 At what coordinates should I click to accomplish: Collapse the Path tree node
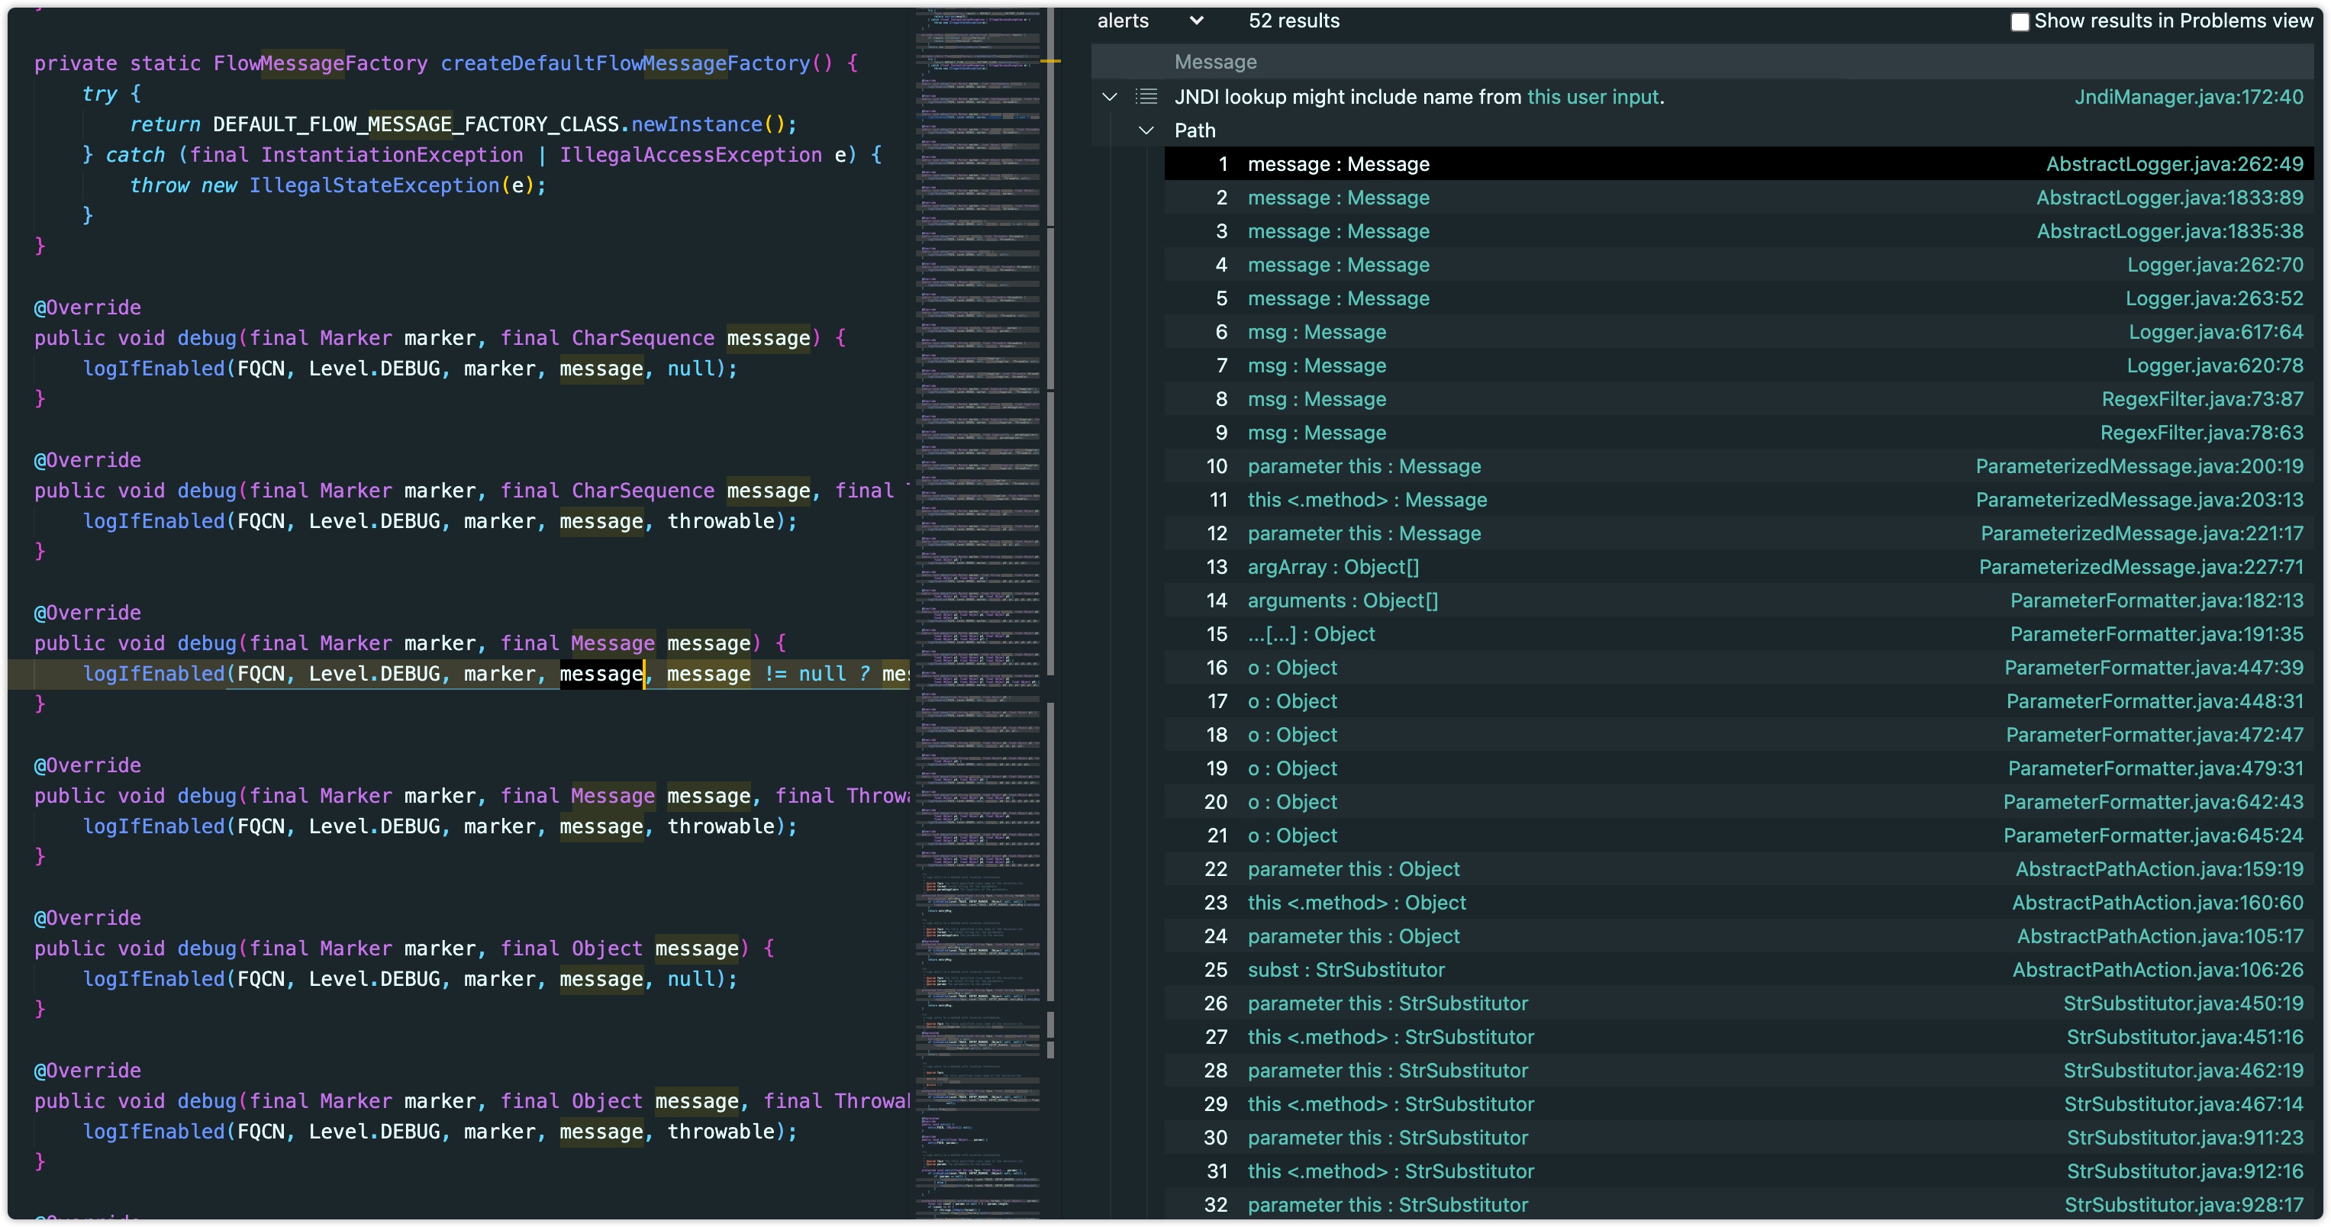pyautogui.click(x=1146, y=130)
